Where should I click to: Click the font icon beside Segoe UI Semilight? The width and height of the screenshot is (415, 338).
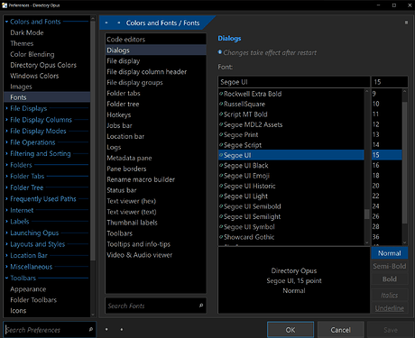(221, 216)
